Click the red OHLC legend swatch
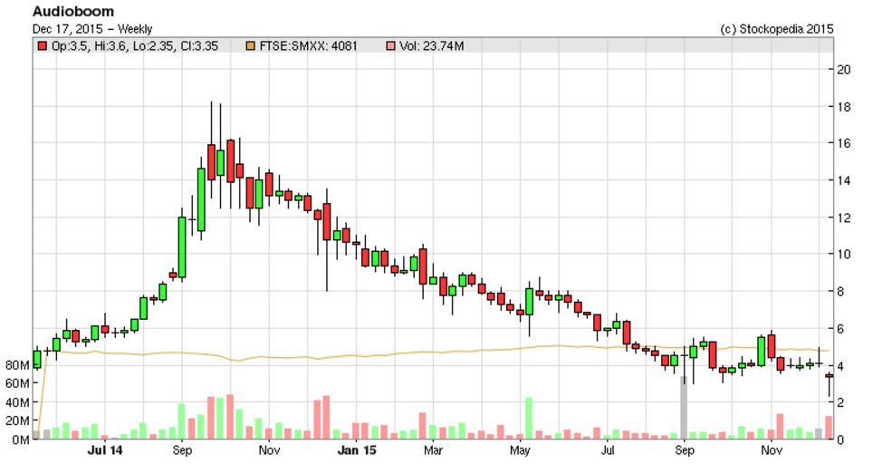 pos(42,46)
